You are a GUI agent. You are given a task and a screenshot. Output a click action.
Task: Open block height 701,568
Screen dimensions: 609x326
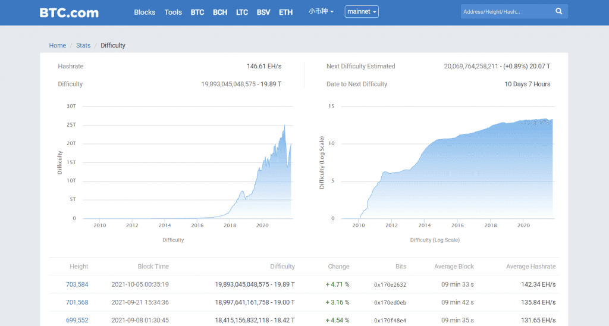tap(77, 302)
